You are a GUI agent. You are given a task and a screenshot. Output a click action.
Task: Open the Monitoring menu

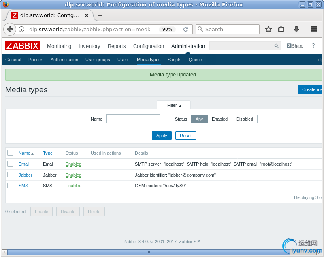[x=59, y=46]
